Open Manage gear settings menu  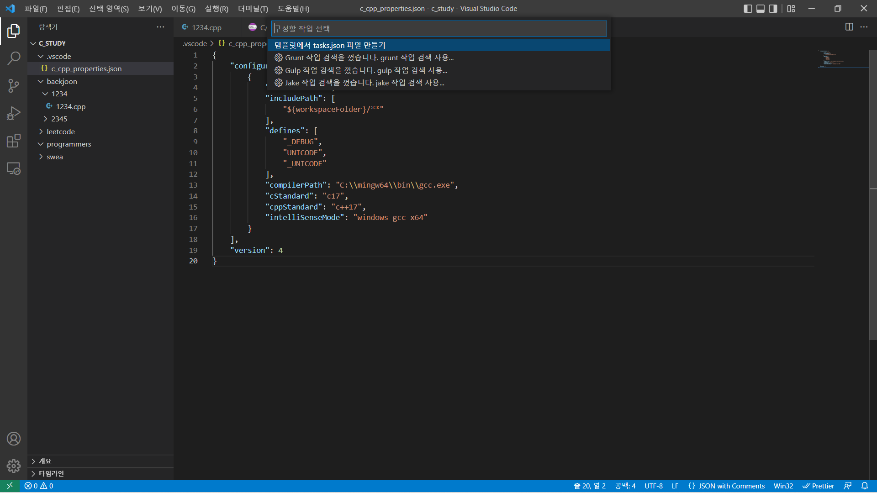14,466
